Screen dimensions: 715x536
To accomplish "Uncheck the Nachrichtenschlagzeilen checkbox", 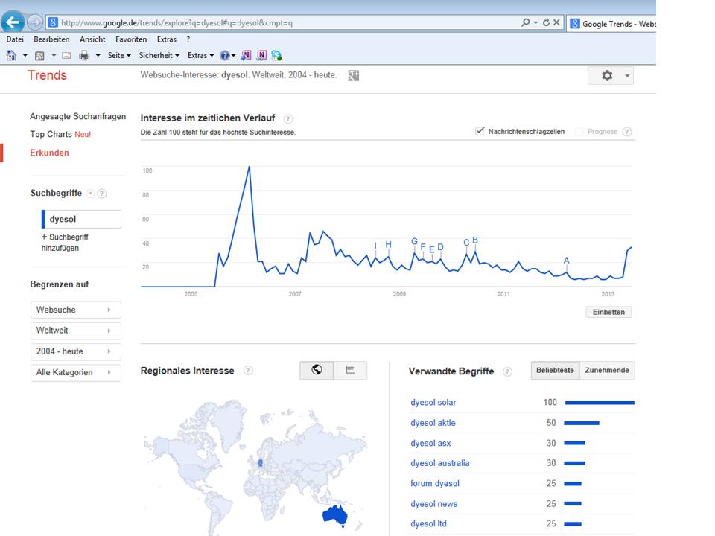I will pyautogui.click(x=479, y=131).
